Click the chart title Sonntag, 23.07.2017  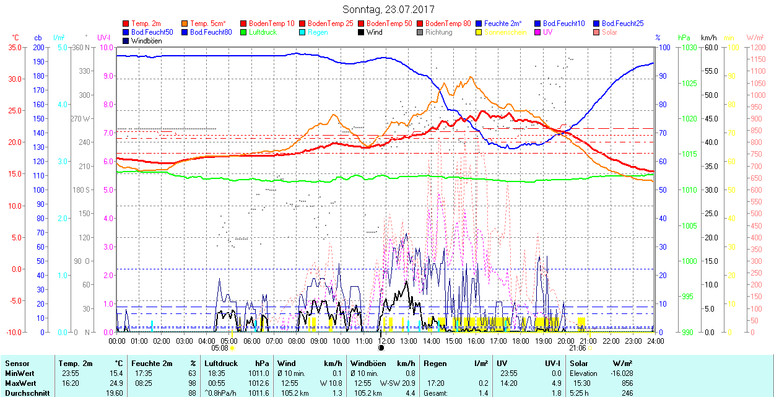coord(388,9)
